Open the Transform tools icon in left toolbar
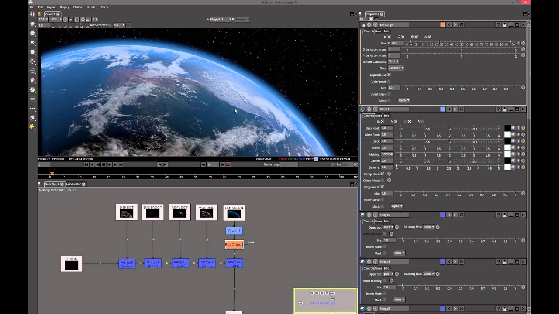The image size is (559, 314). (32, 61)
